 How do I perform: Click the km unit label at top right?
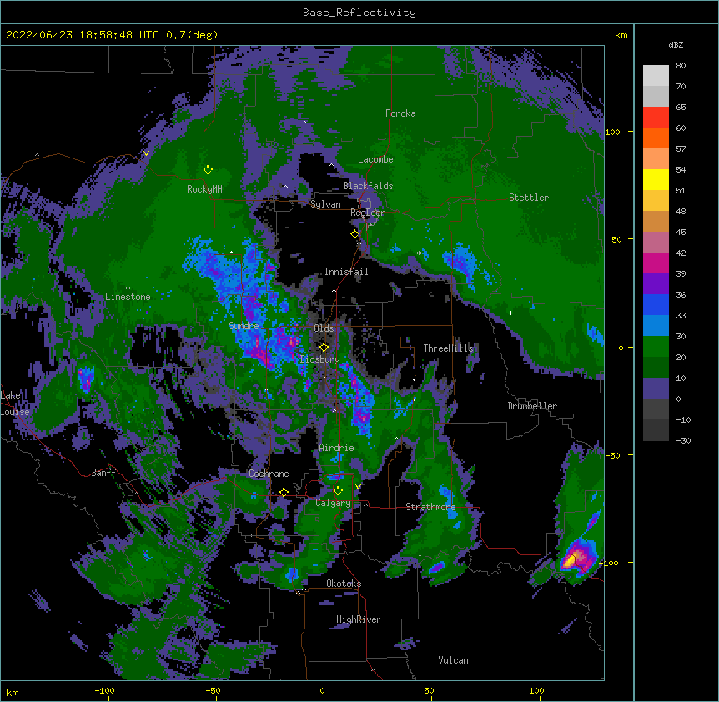click(621, 35)
